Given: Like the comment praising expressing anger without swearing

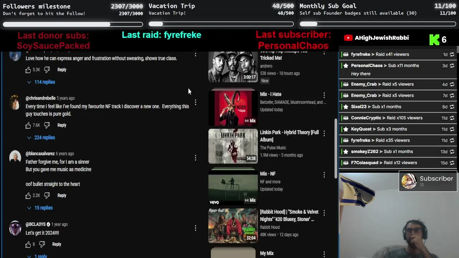Looking at the screenshot, I should pyautogui.click(x=28, y=70).
